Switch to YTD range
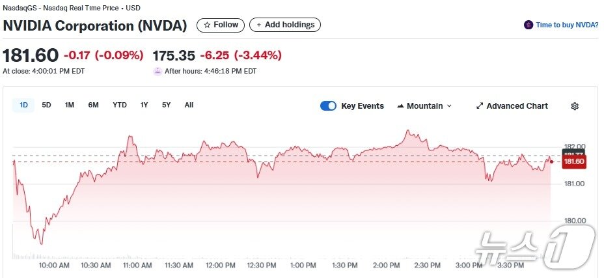 pyautogui.click(x=120, y=105)
